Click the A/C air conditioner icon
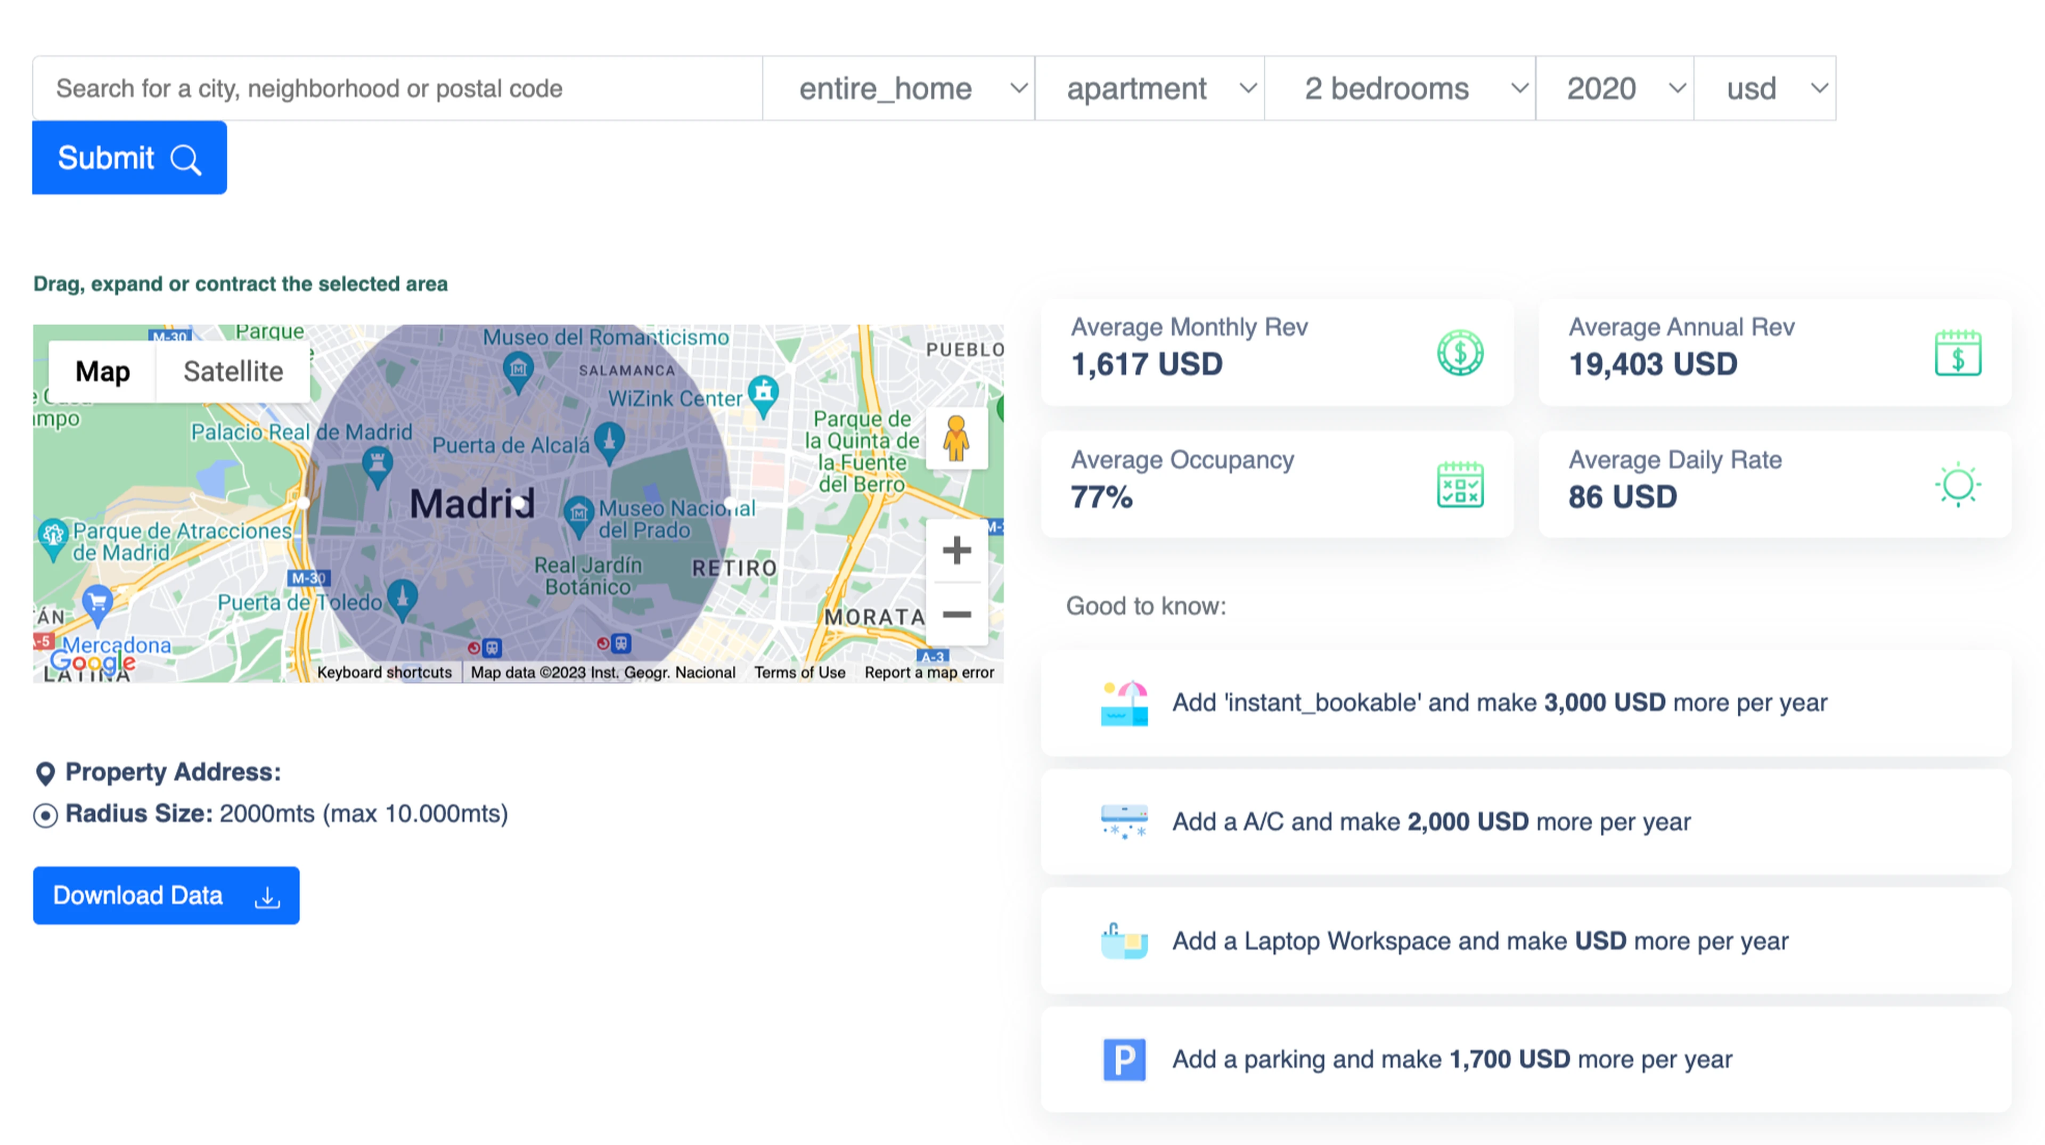Screen dimensions: 2045x1145 point(1124,822)
